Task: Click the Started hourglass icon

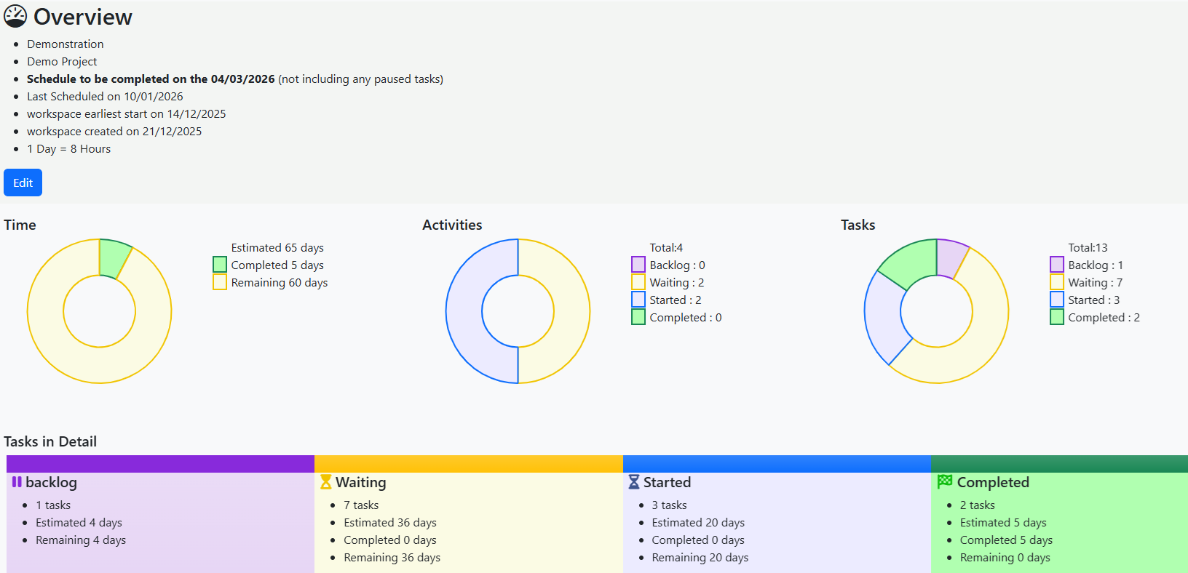Action: click(633, 482)
